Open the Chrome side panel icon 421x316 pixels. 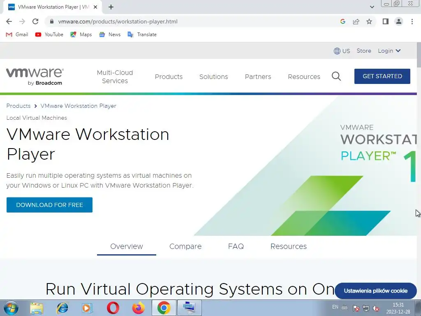(x=386, y=21)
